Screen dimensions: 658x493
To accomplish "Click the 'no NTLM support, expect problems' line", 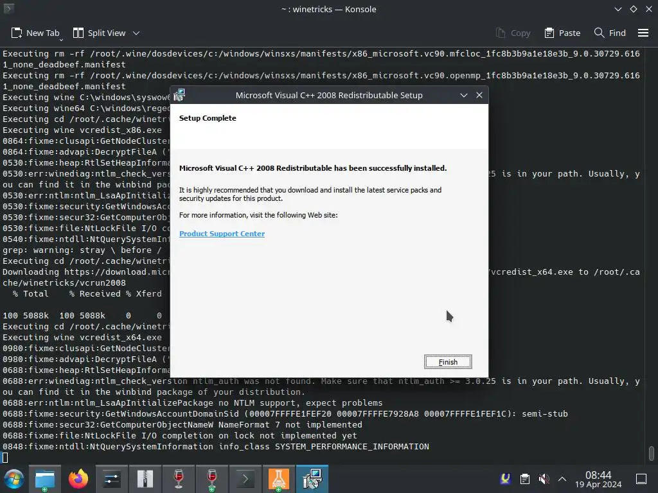I will coord(193,403).
